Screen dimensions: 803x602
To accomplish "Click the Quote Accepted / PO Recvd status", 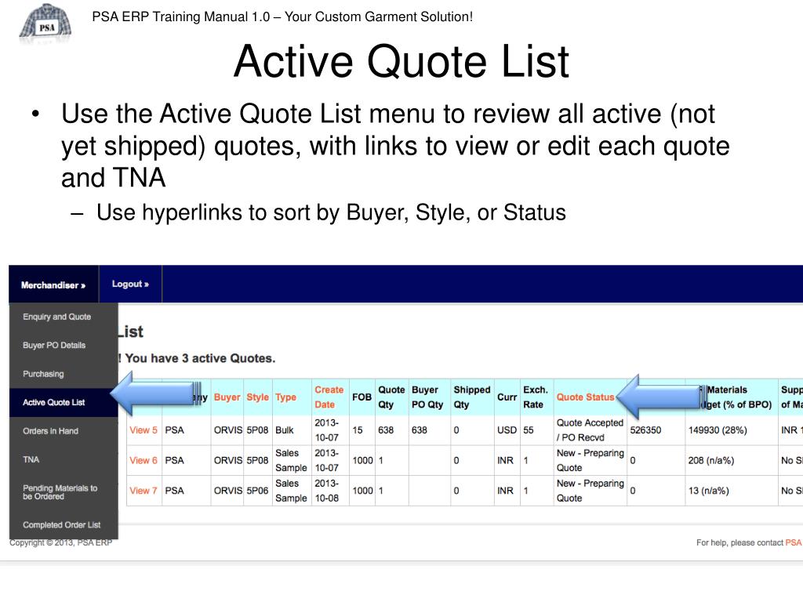I will click(x=590, y=430).
